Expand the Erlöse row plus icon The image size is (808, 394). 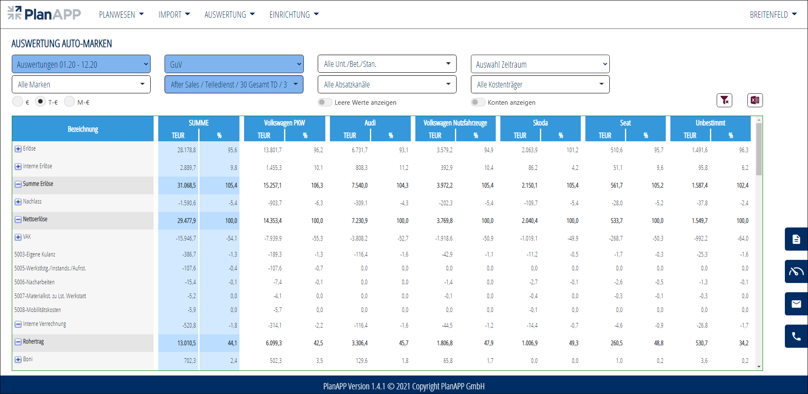(18, 149)
